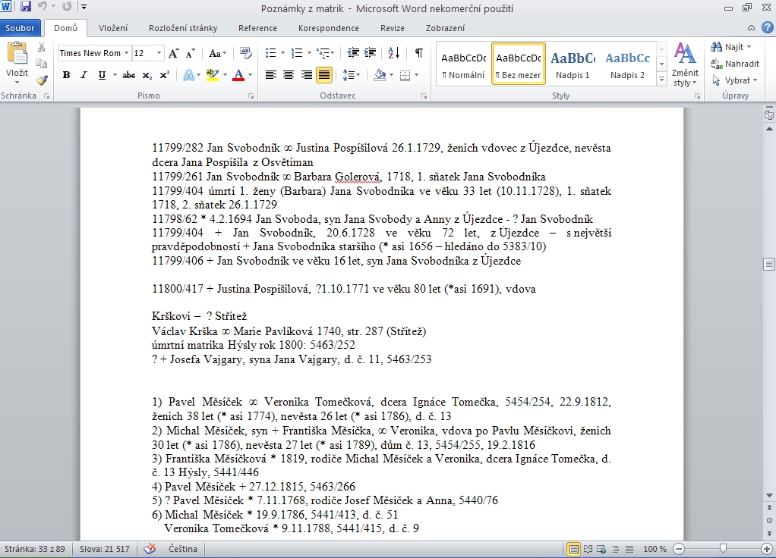Apply the Nadpis 1 style
The height and width of the screenshot is (558, 776).
point(573,64)
